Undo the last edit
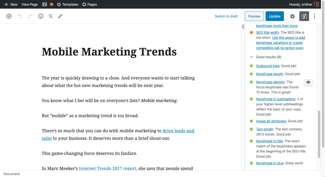The image size is (325, 177). (x=20, y=16)
